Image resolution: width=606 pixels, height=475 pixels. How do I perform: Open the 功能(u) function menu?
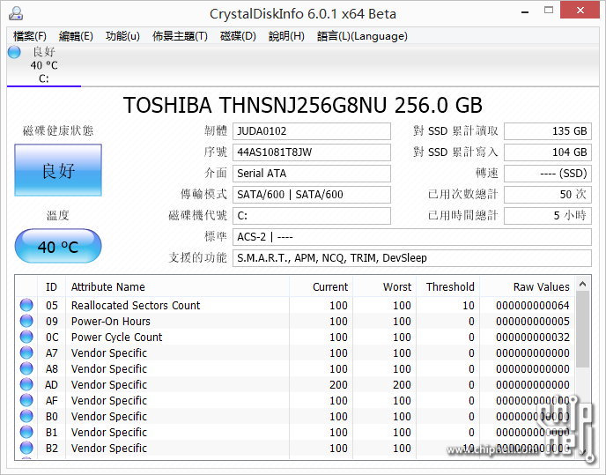tap(122, 36)
